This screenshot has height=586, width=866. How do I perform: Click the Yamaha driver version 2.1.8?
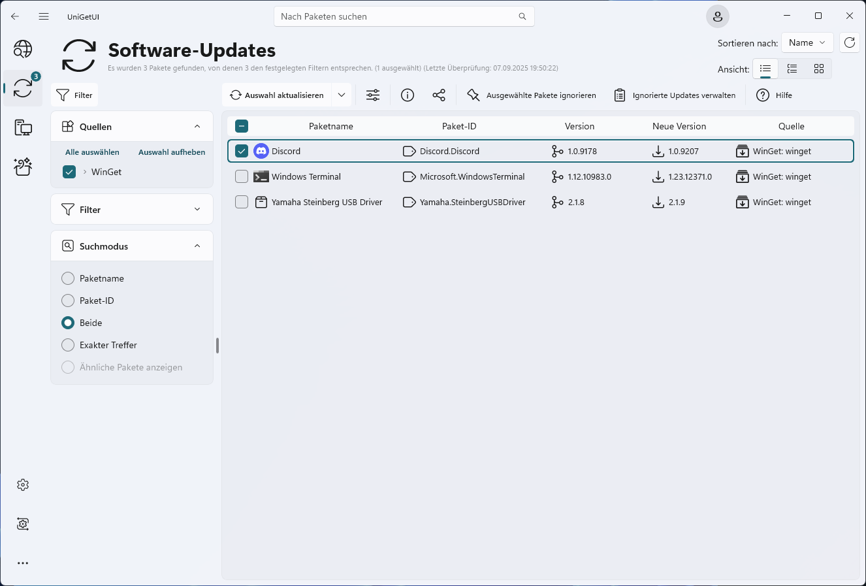coord(576,202)
